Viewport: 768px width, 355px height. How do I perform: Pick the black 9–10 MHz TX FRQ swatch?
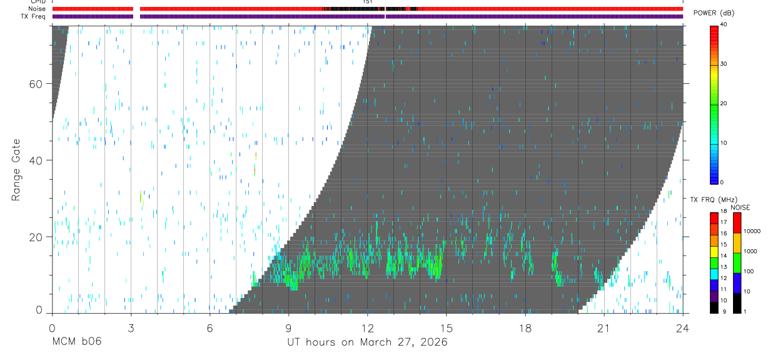[x=714, y=307]
